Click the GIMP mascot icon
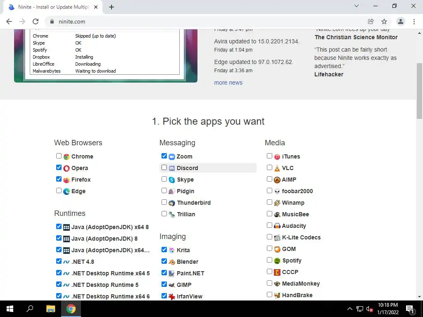Image resolution: width=423 pixels, height=317 pixels. pyautogui.click(x=172, y=285)
